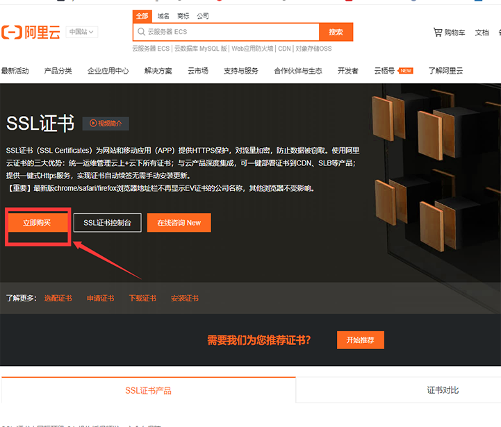The image size is (501, 427).
Task: Click into the 云服务器 ECS search field
Action: pos(229,32)
